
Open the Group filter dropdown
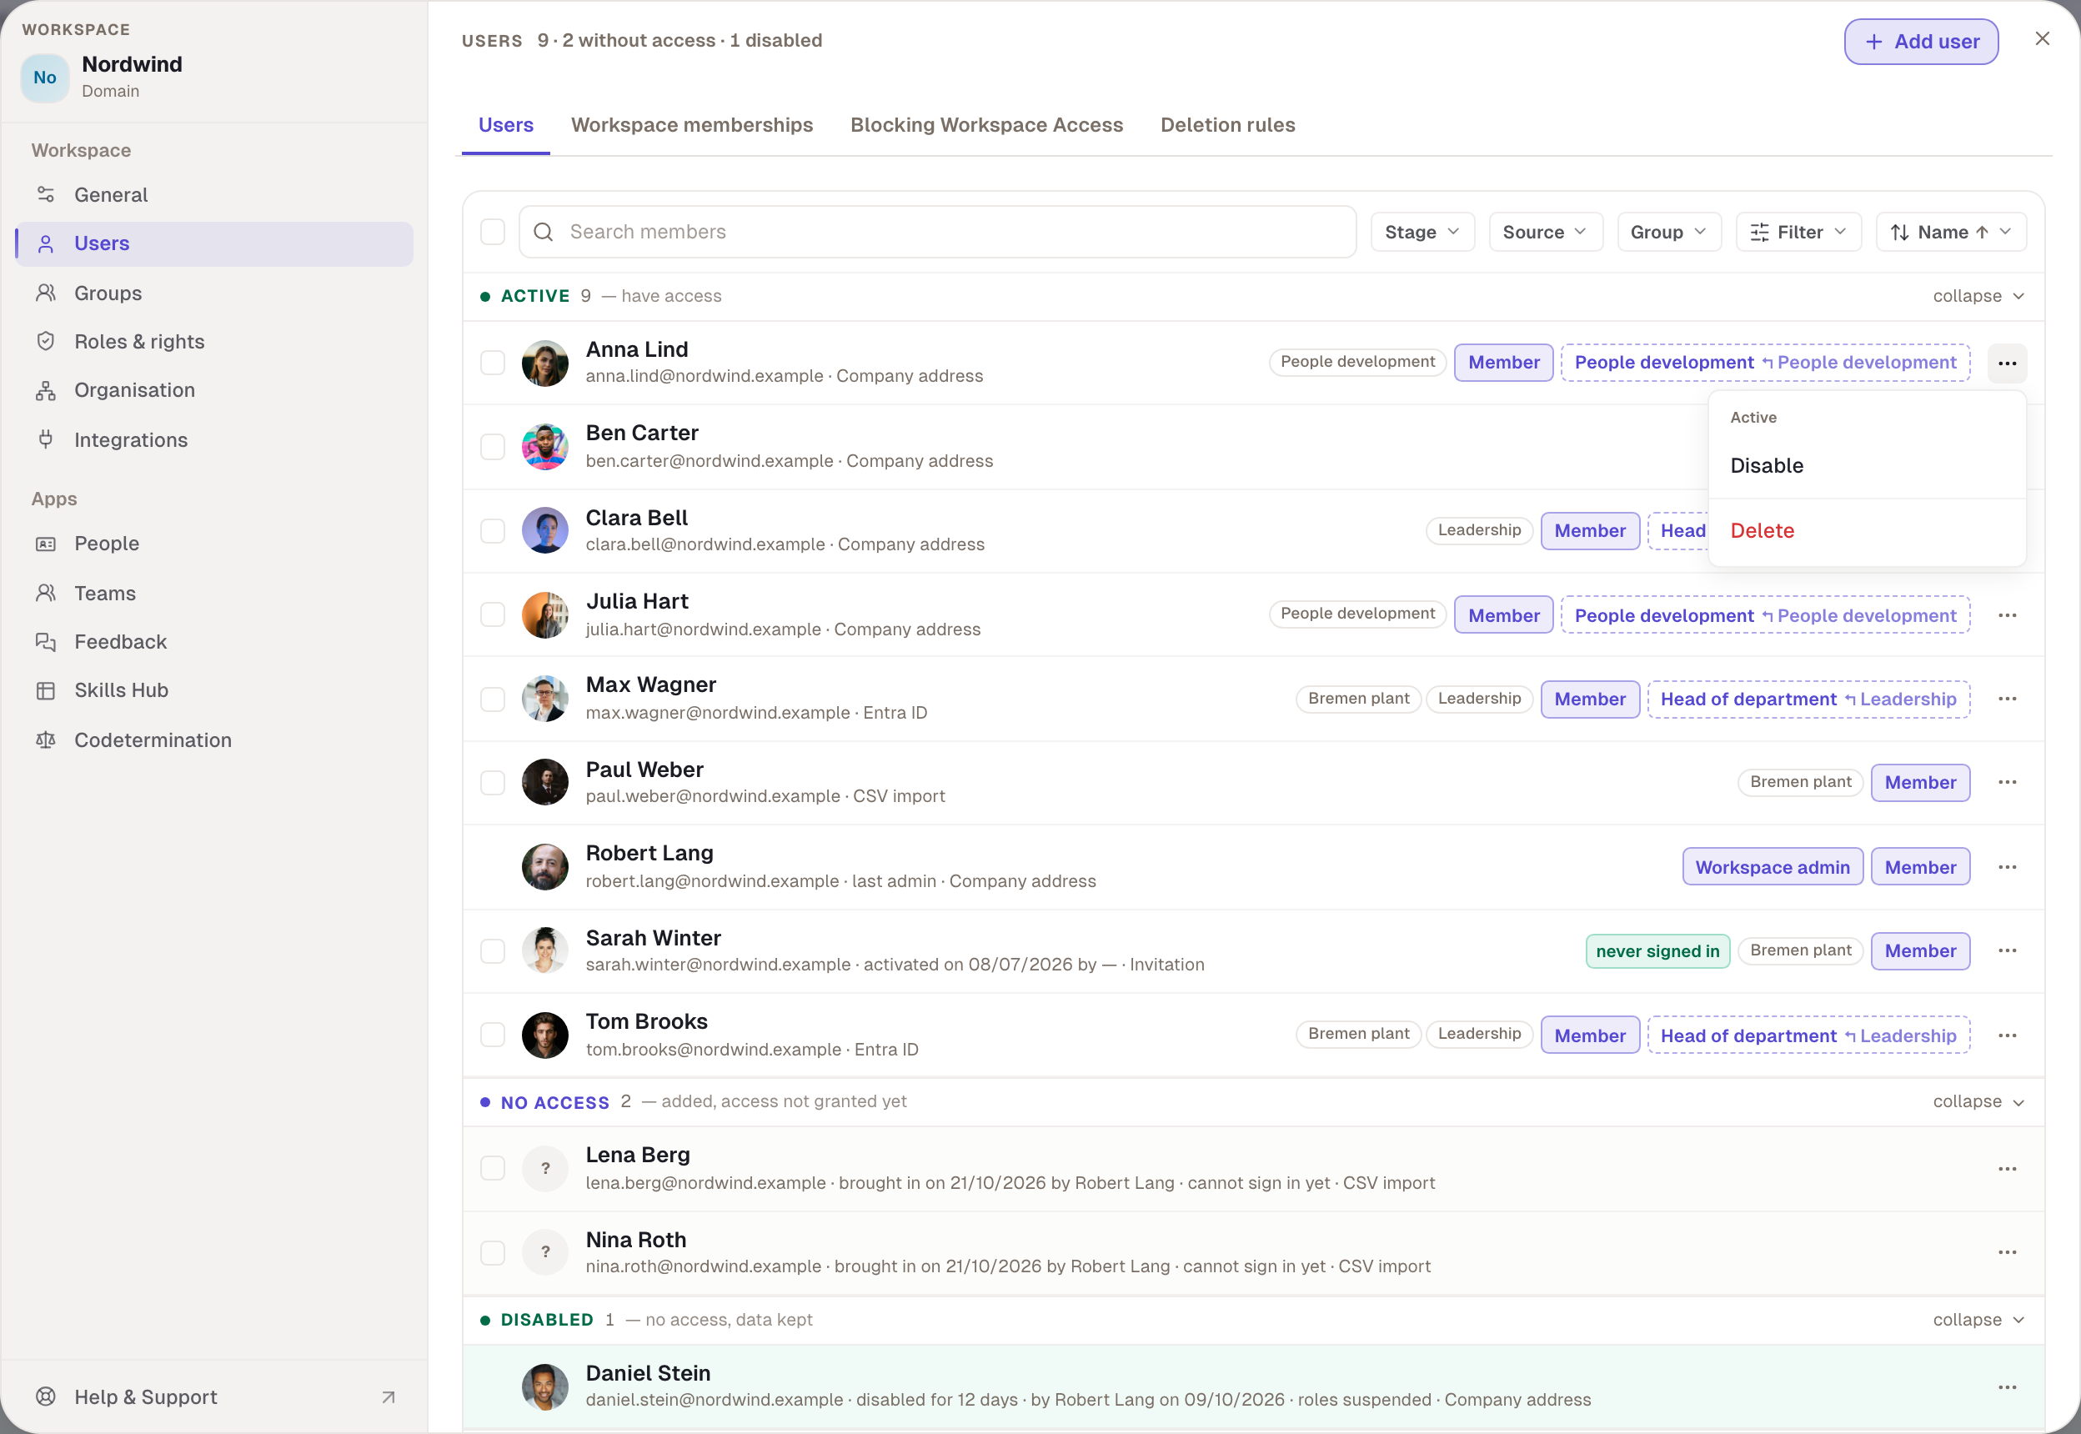point(1668,232)
